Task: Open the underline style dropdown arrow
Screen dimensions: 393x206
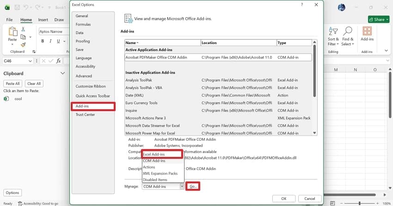Action: tap(64, 41)
